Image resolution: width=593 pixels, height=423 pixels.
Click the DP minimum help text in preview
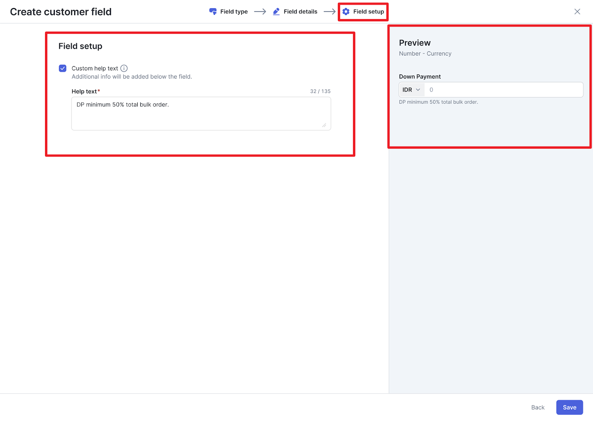pyautogui.click(x=438, y=102)
